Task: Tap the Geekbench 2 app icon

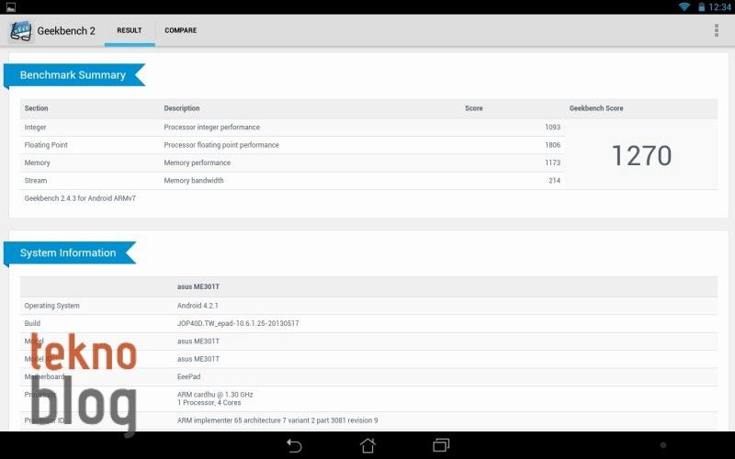Action: point(21,30)
